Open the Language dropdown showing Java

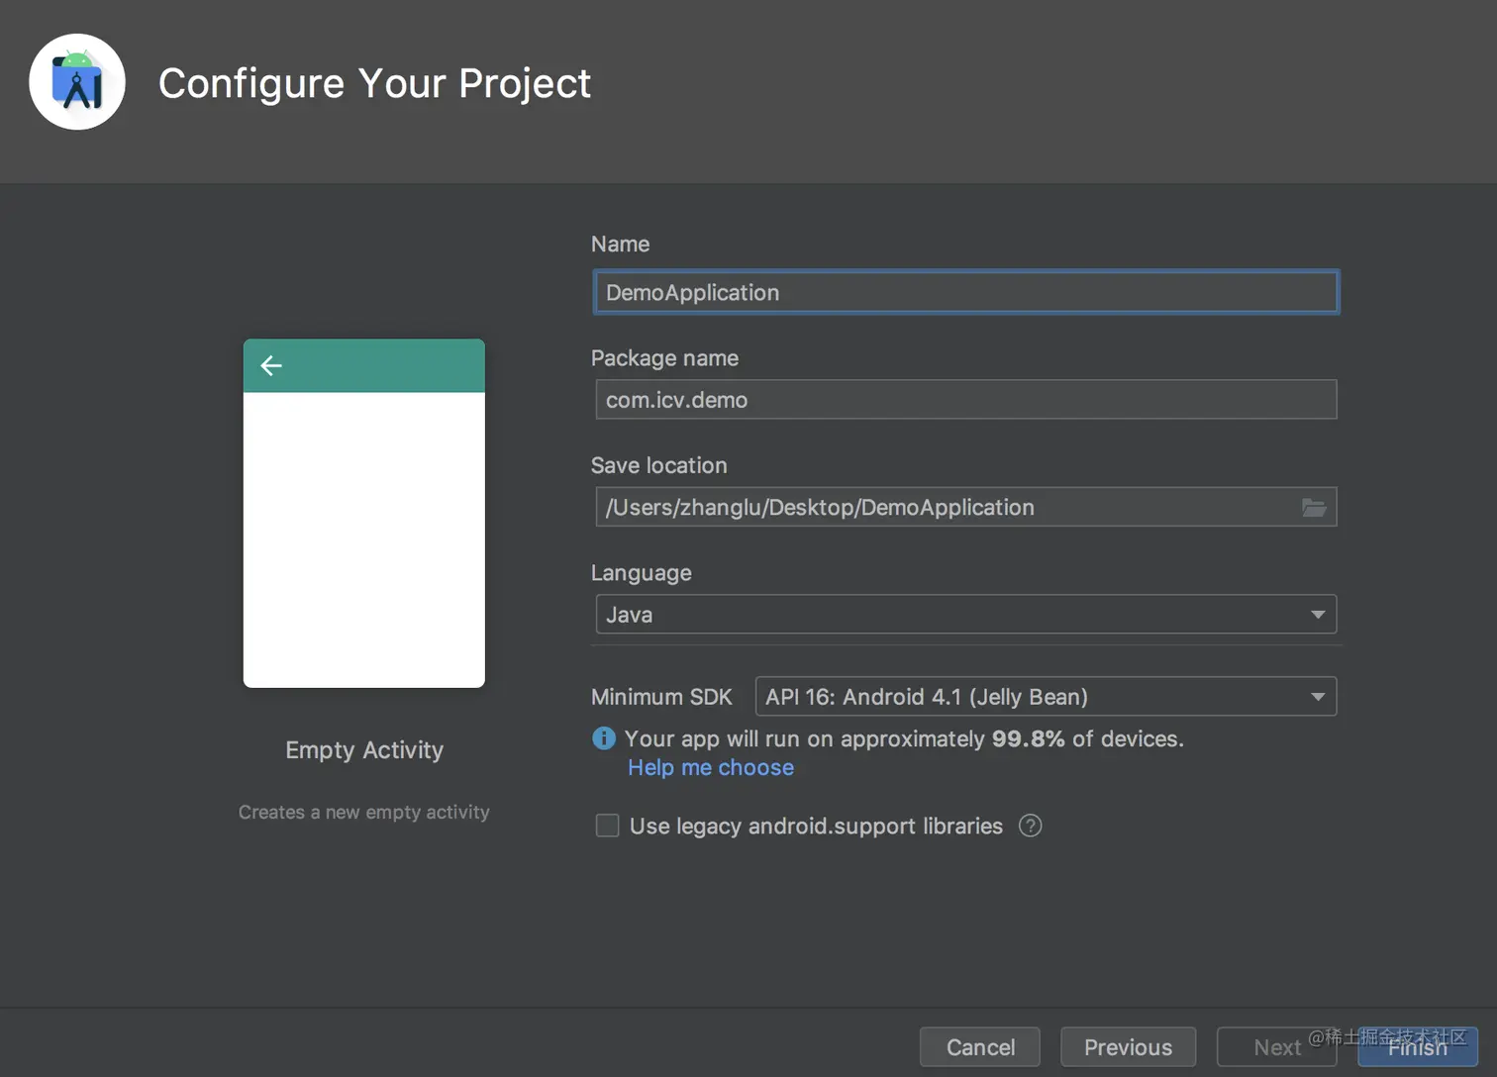tap(965, 615)
